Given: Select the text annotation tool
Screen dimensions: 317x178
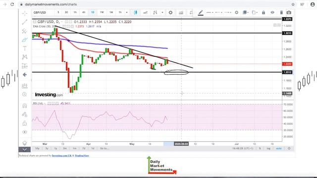Looking at the screenshot, I should point(25,48).
